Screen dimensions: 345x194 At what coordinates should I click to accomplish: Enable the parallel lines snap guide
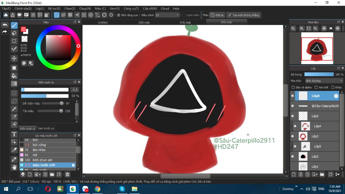[63, 15]
